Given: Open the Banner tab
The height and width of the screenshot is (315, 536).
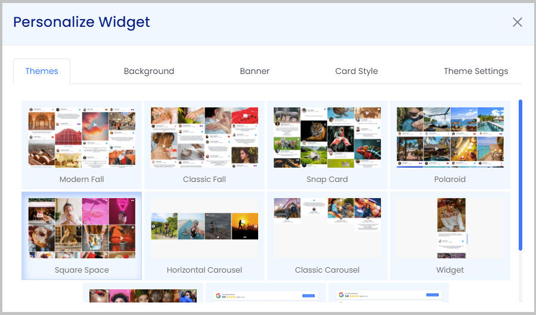Looking at the screenshot, I should pyautogui.click(x=255, y=71).
